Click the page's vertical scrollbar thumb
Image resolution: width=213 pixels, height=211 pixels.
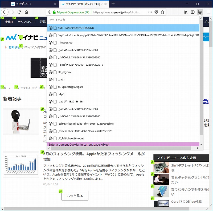(x=211, y=34)
